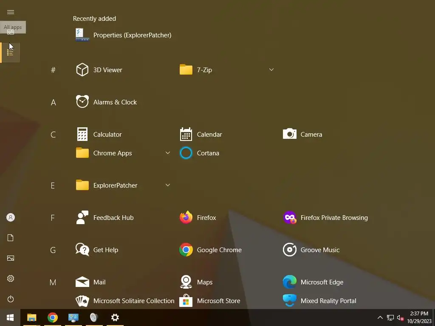Click the Power icon in Start sidebar
Image resolution: width=435 pixels, height=326 pixels.
(x=11, y=299)
